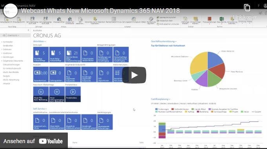Click the home icon beside Startseite
This screenshot has width=267, height=149.
click(x=4, y=35)
